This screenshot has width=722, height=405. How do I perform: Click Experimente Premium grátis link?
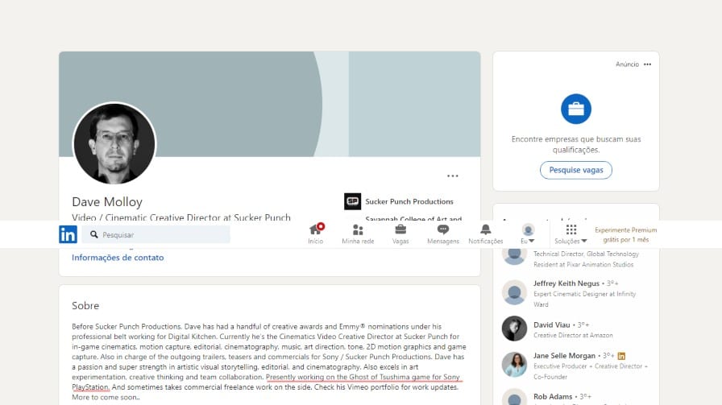point(626,235)
